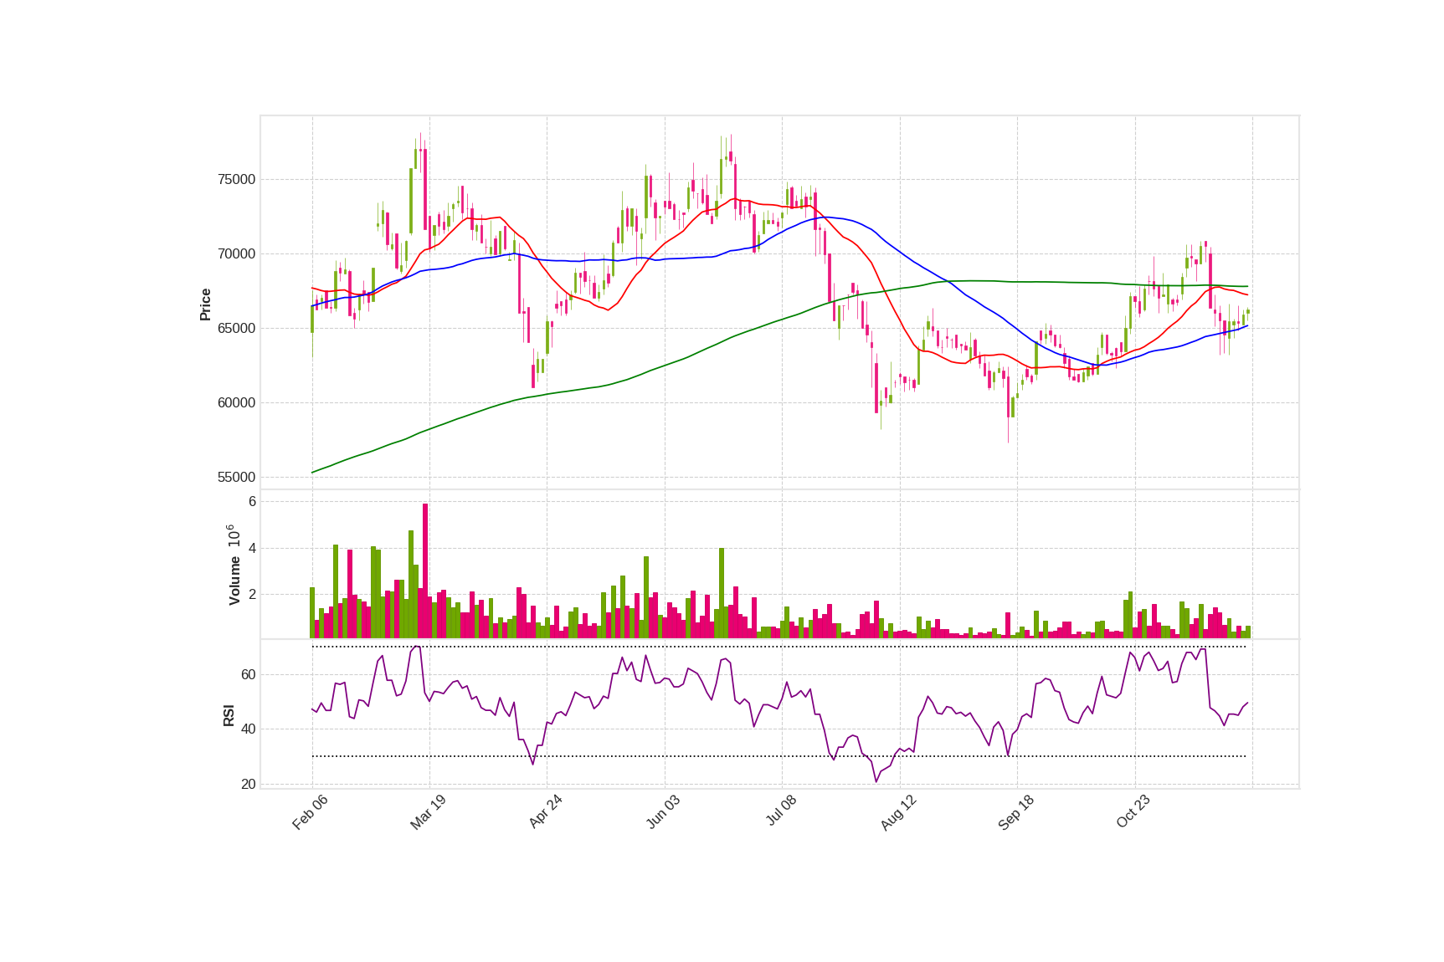Viewport: 1444px width, 962px height.
Task: Click the tallest pink volume bar
Action: [x=425, y=571]
